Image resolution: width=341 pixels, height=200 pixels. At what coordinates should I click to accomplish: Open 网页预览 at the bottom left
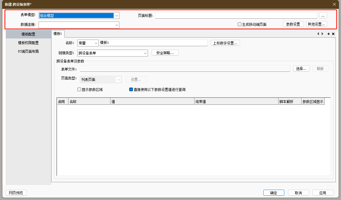point(16,193)
